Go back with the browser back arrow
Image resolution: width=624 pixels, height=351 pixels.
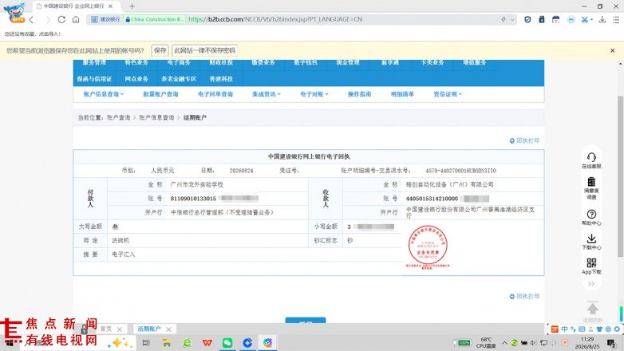click(x=31, y=19)
